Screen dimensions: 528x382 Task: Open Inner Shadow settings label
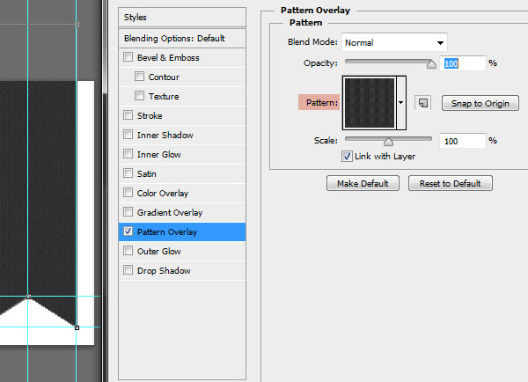tap(165, 135)
